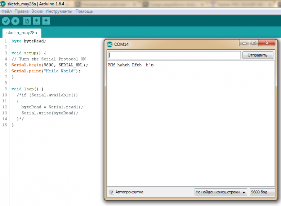This screenshot has width=281, height=206.
Task: Click the 'void loop() {' line
Action: coord(27,89)
